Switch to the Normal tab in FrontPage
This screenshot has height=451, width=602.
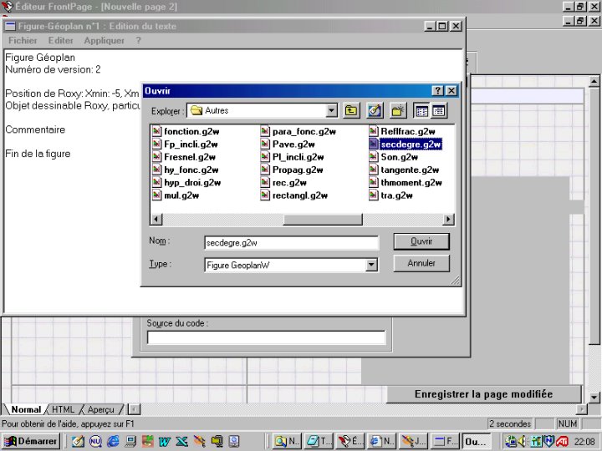(26, 409)
